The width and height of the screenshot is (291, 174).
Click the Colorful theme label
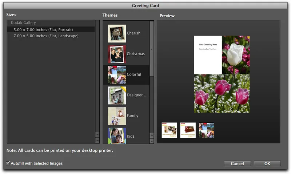click(x=134, y=74)
